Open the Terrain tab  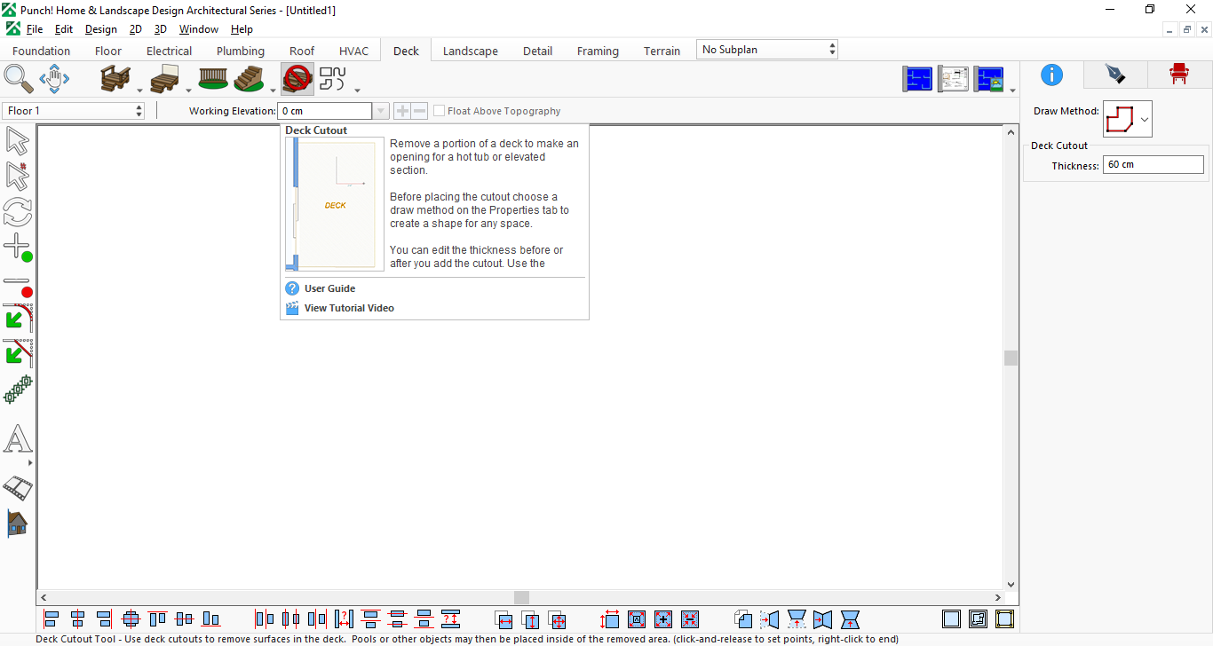[x=662, y=51]
